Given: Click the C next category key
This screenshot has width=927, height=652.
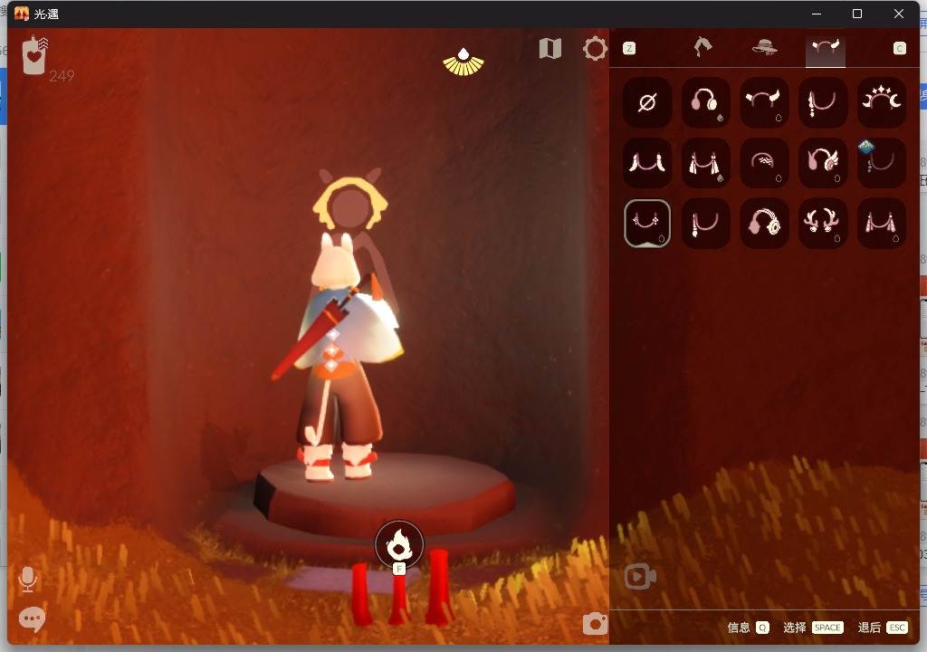Looking at the screenshot, I should [899, 48].
